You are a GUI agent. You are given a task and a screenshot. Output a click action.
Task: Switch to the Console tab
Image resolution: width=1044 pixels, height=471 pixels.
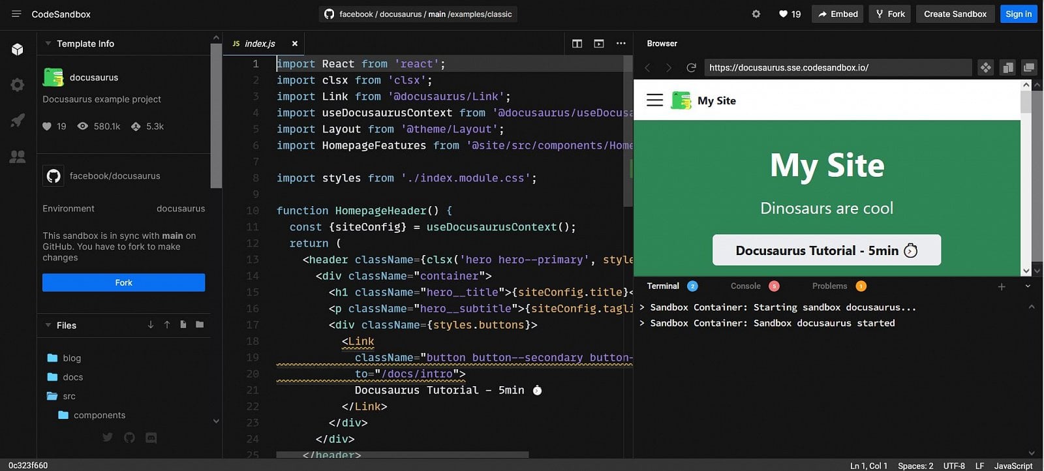coord(746,286)
